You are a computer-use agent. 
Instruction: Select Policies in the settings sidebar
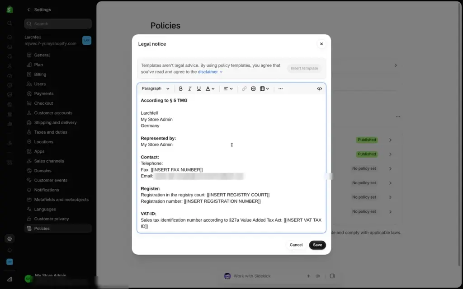click(x=58, y=228)
